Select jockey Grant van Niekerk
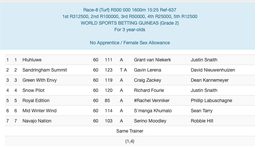 click(152, 60)
